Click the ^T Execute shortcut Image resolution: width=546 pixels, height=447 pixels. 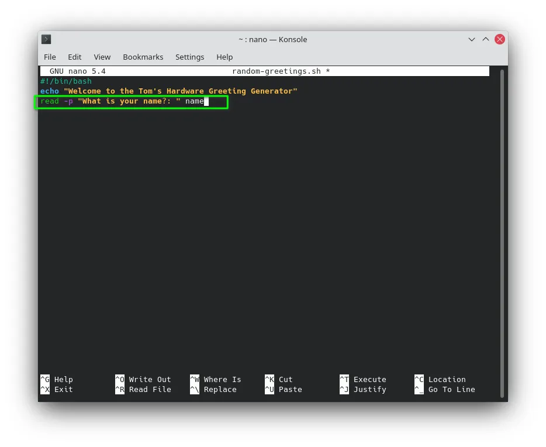coord(363,379)
